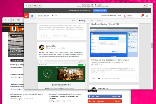Click the comment field under the +3 post

(x=68, y=36)
